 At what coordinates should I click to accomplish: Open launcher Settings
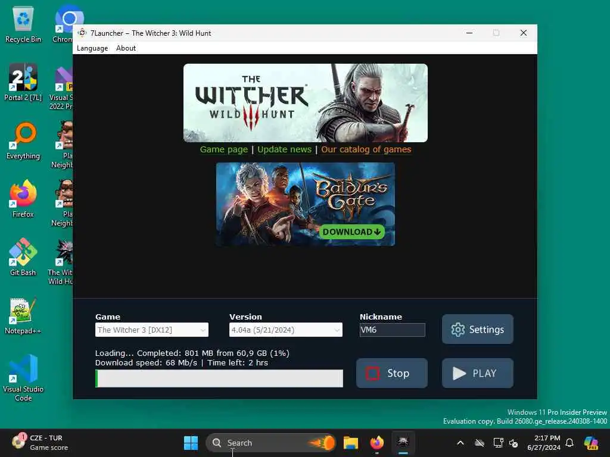coord(477,329)
